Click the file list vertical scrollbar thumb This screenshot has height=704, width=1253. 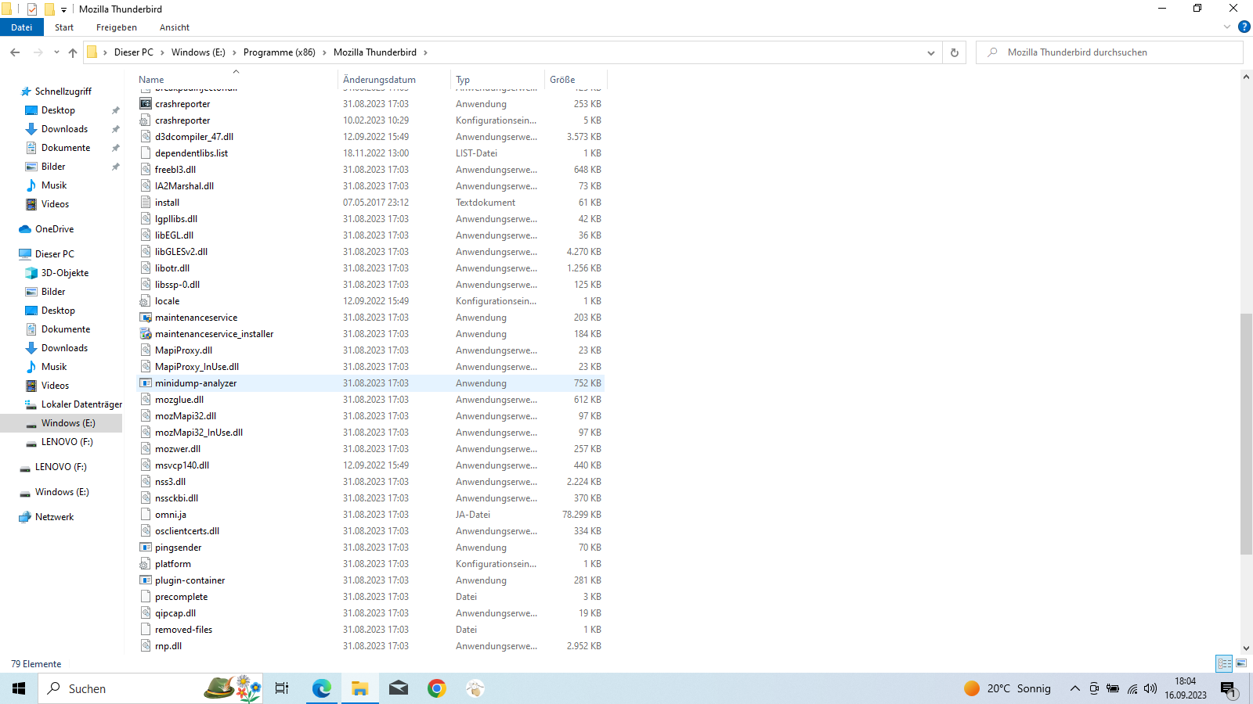click(x=1246, y=434)
